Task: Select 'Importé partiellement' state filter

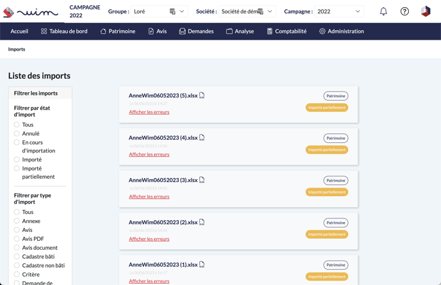Action: coord(17,168)
